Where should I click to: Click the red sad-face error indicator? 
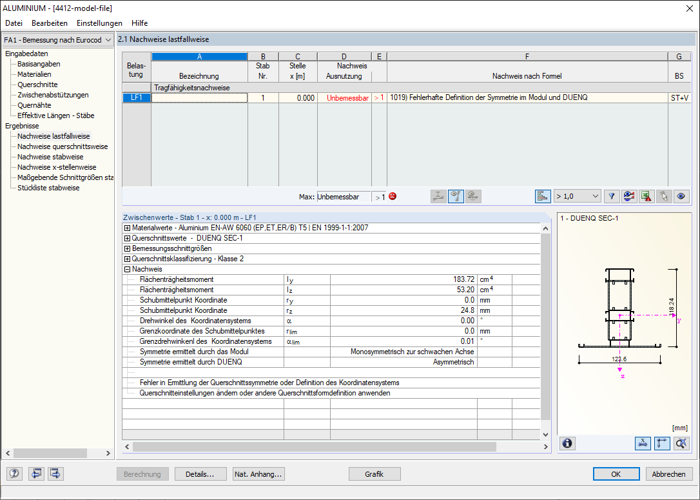[393, 196]
